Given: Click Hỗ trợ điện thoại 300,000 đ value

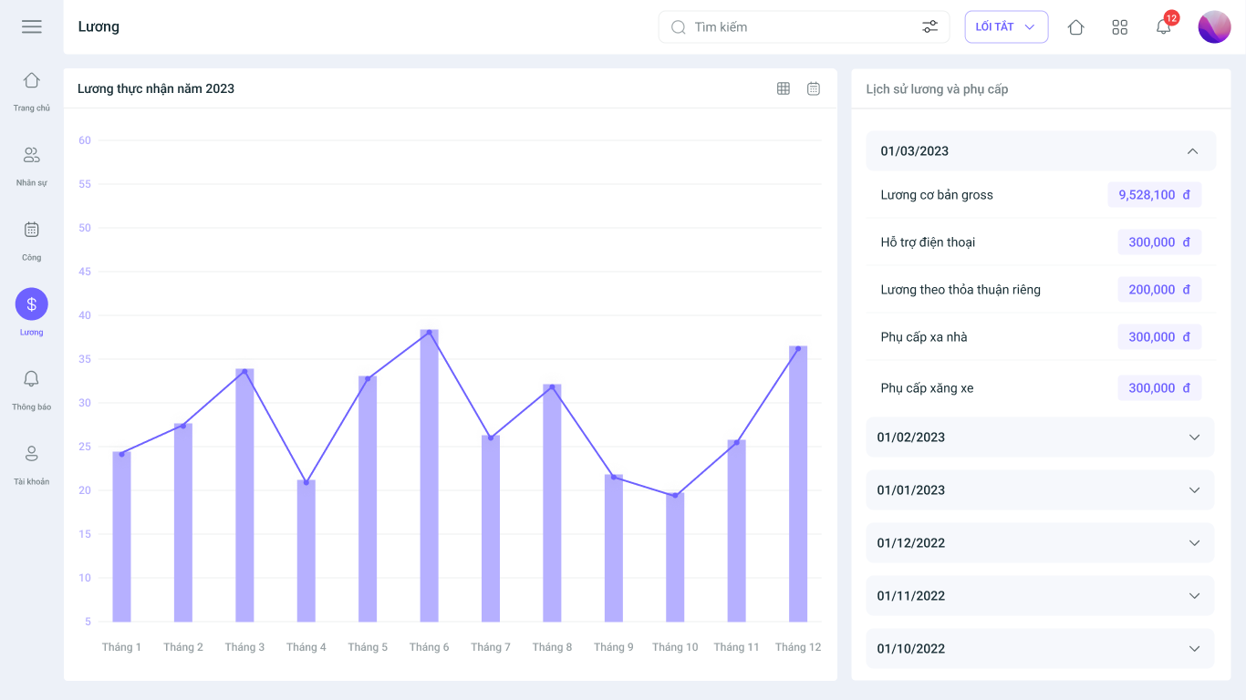Looking at the screenshot, I should point(1159,242).
